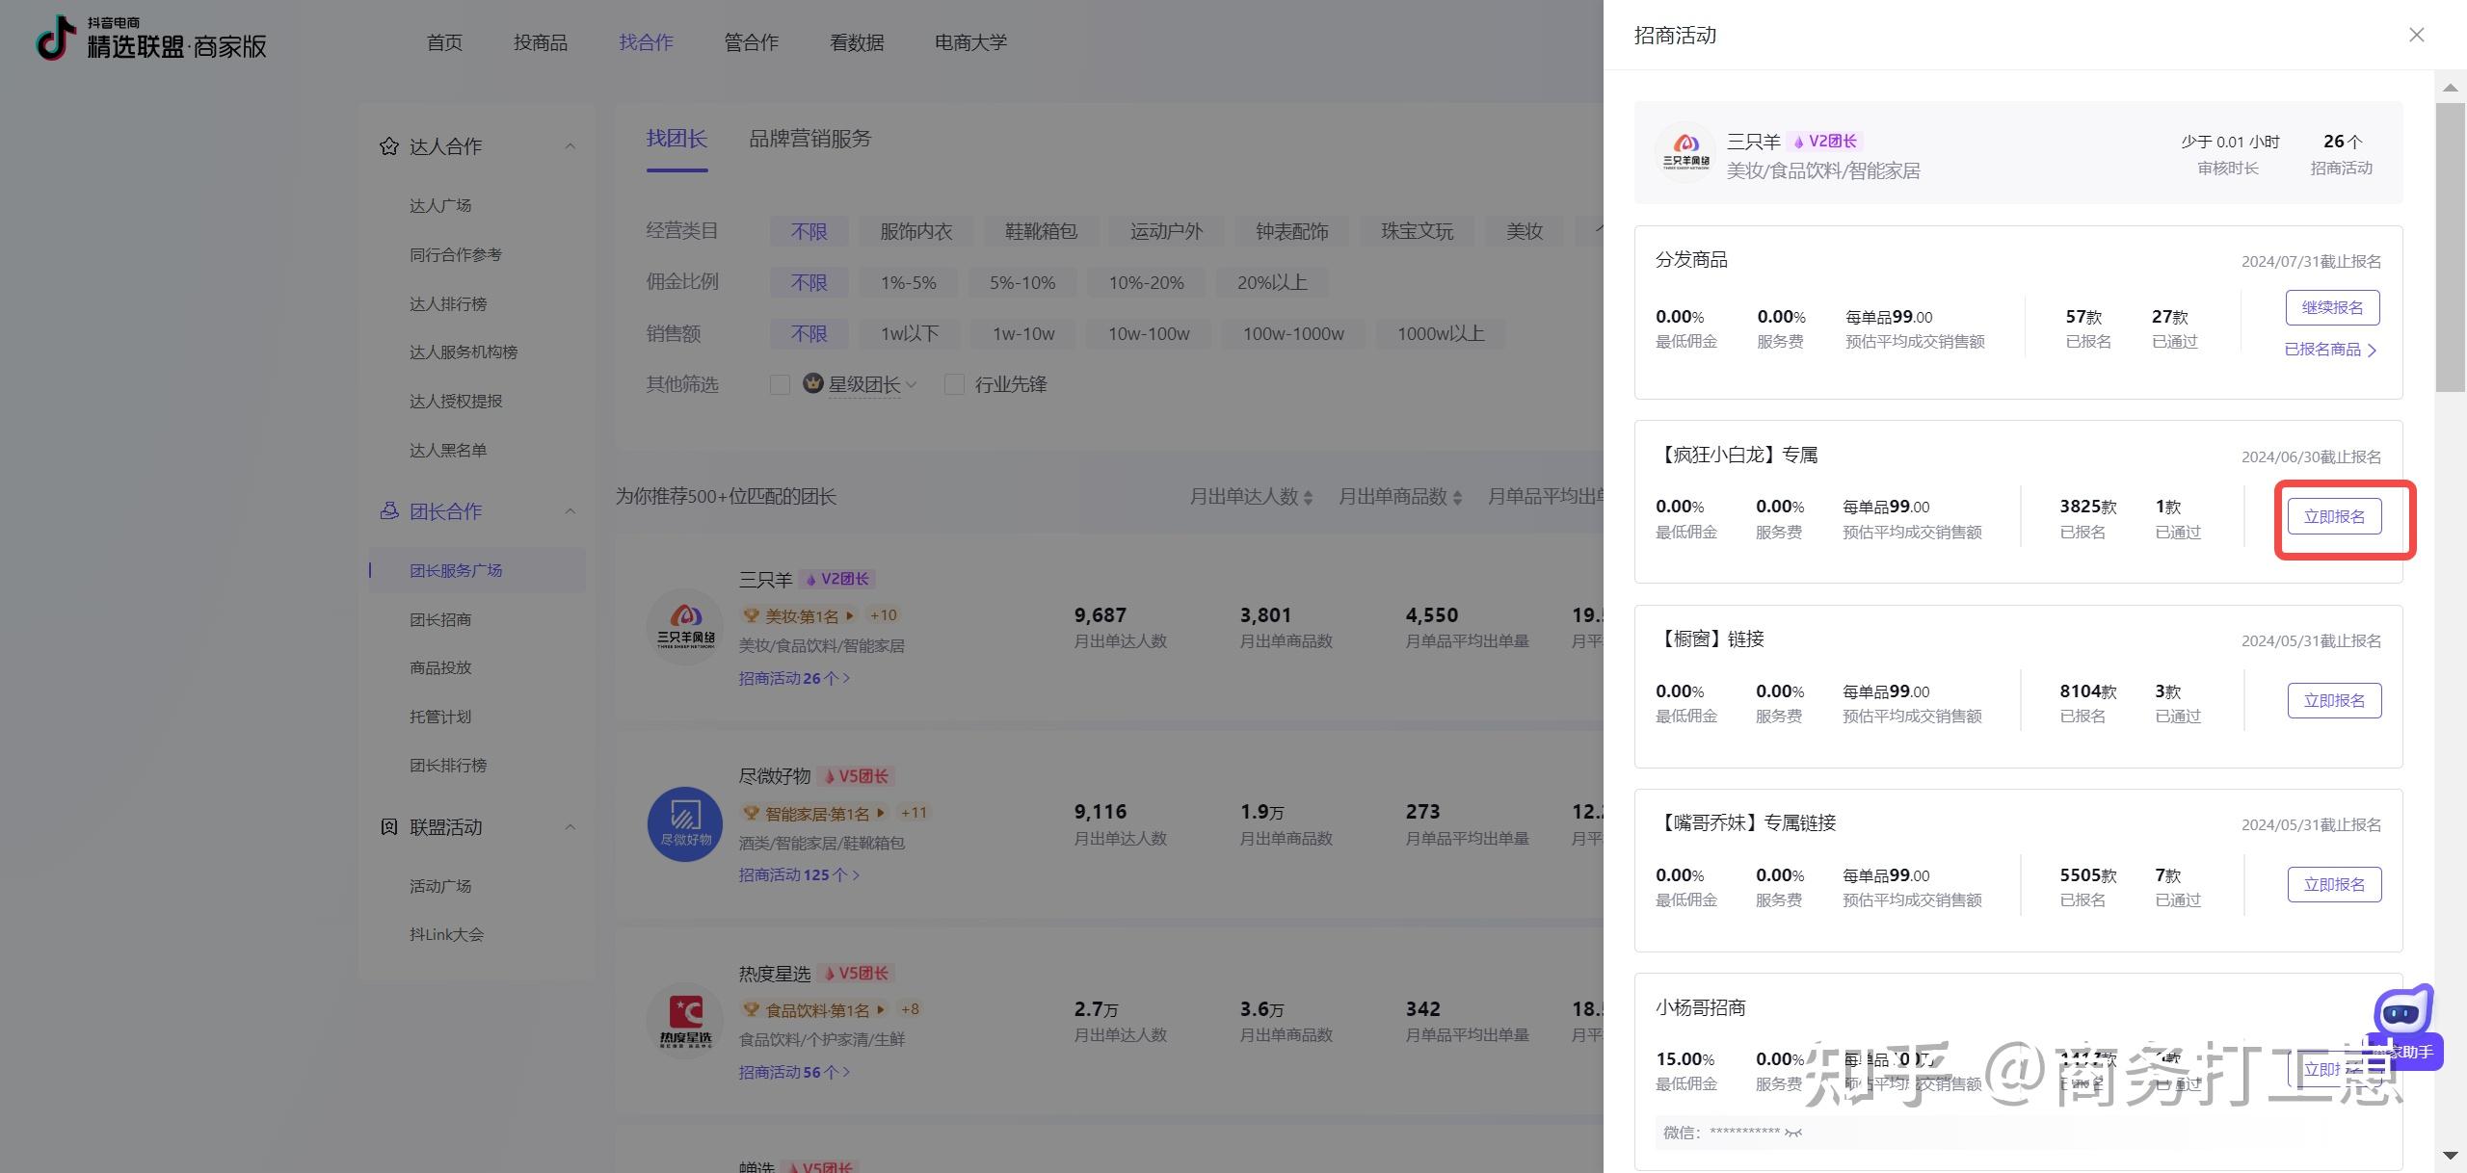This screenshot has height=1173, width=2467.
Task: Open the 看数据 top menu
Action: (856, 42)
